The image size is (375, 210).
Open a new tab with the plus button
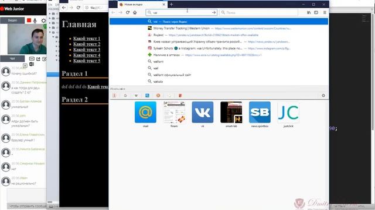click(x=172, y=4)
